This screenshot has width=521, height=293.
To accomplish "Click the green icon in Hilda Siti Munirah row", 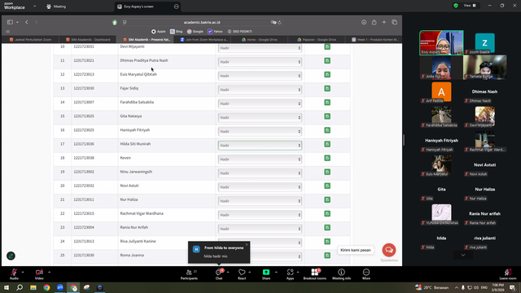I will tap(327, 144).
